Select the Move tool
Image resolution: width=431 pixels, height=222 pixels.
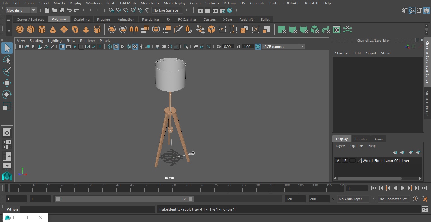pos(7,83)
